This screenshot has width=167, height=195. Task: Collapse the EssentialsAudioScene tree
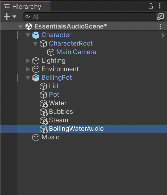coord(20,26)
